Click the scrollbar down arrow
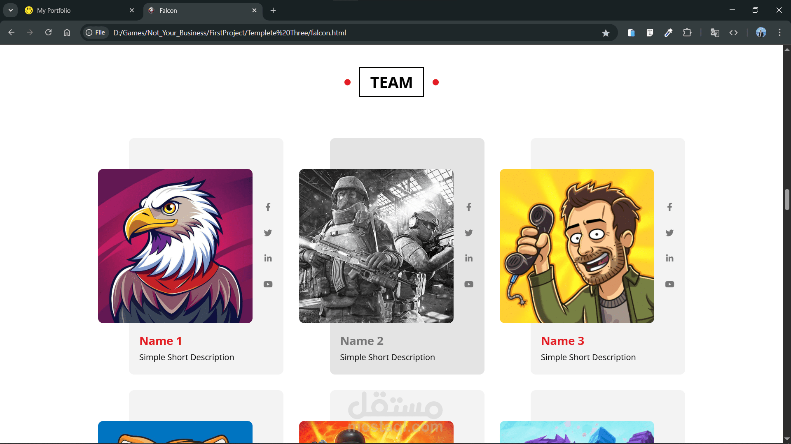The width and height of the screenshot is (791, 444). (787, 439)
